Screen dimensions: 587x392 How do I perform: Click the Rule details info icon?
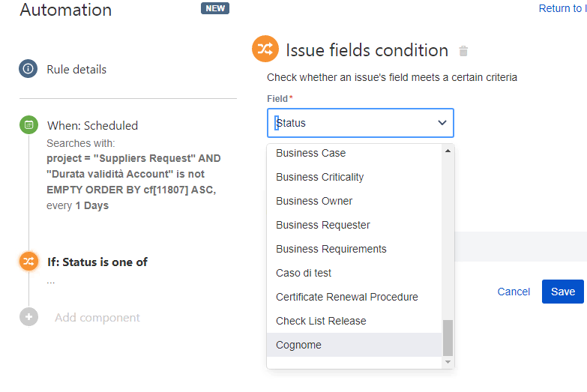point(28,69)
